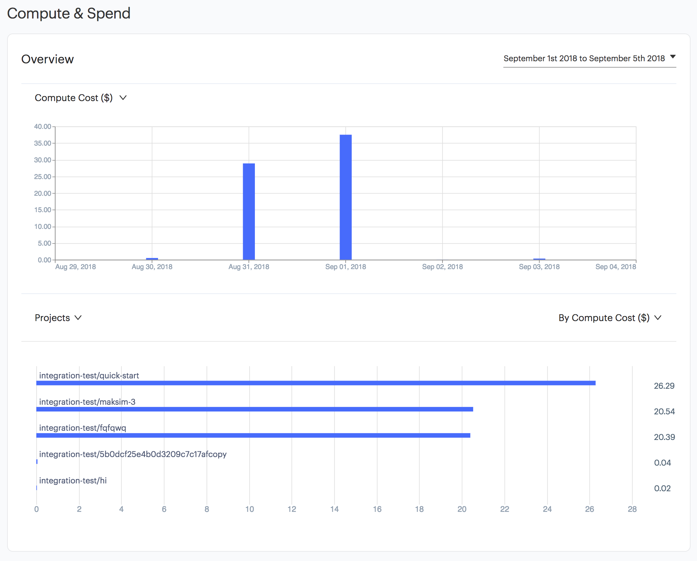Click the Sep 02, 2018 axis label
Image resolution: width=697 pixels, height=561 pixels.
(x=442, y=267)
